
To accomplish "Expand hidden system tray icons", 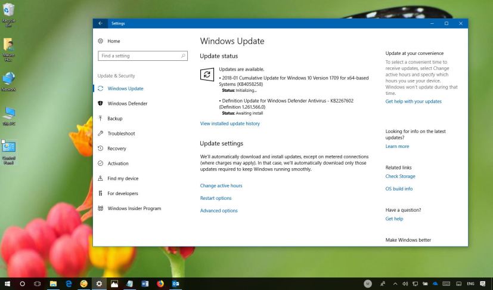I will [x=395, y=283].
